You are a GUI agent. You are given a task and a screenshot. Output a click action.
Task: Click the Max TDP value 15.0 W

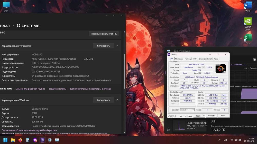[209, 67]
